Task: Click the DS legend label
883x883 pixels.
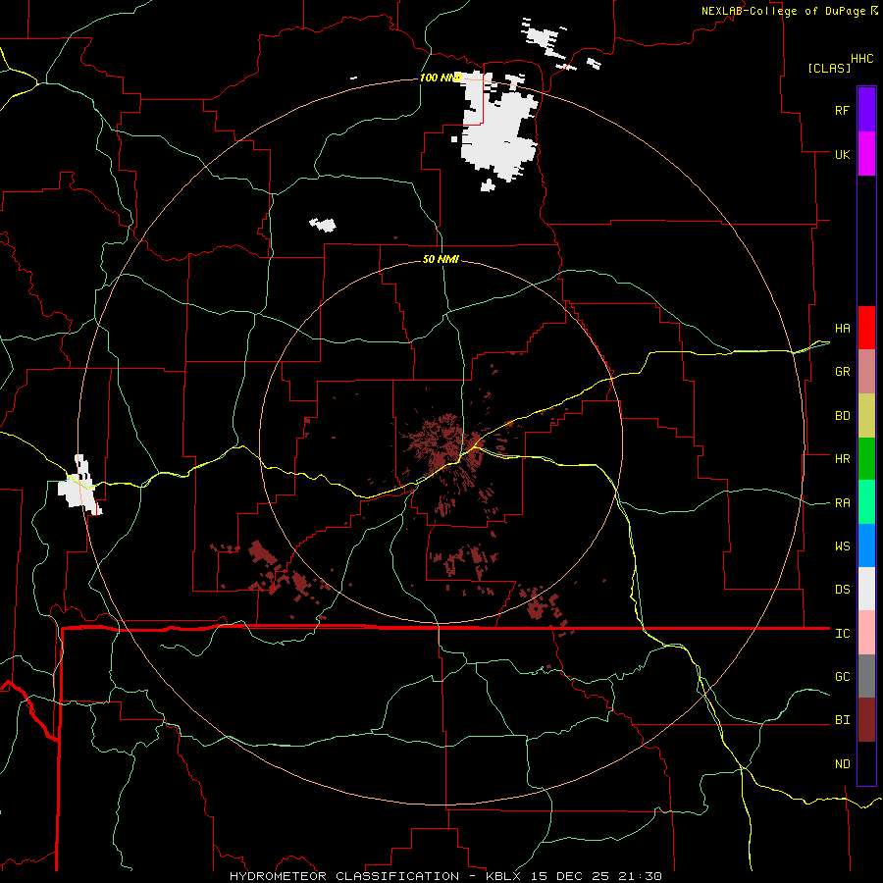Action: click(x=842, y=590)
